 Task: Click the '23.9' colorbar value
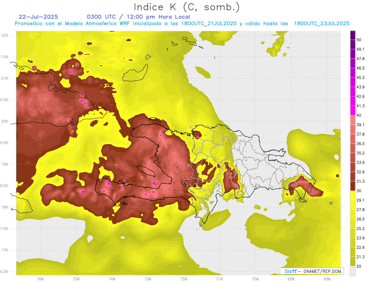tap(361, 238)
